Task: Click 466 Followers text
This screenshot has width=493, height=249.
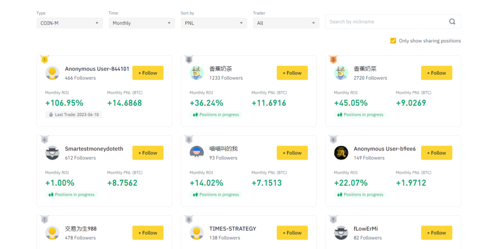Action: (80, 78)
